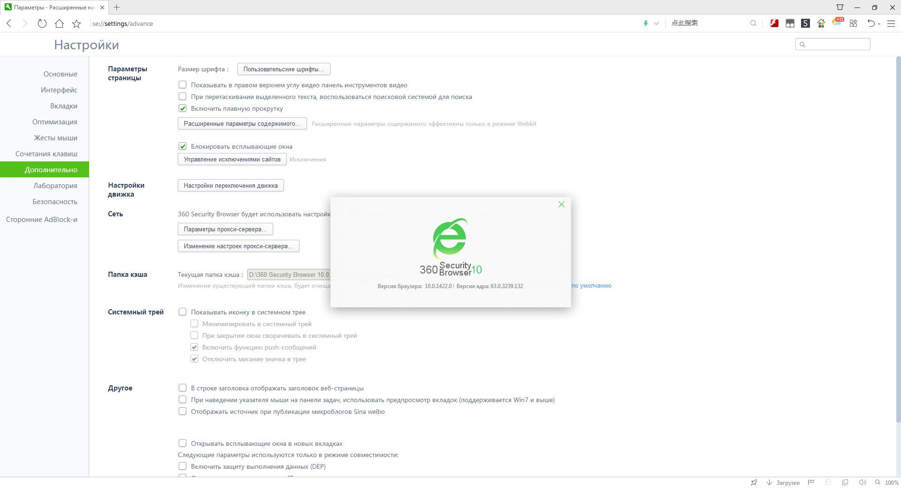Open the red Flash extension icon
Screen dimensions: 901x488
pyautogui.click(x=774, y=23)
